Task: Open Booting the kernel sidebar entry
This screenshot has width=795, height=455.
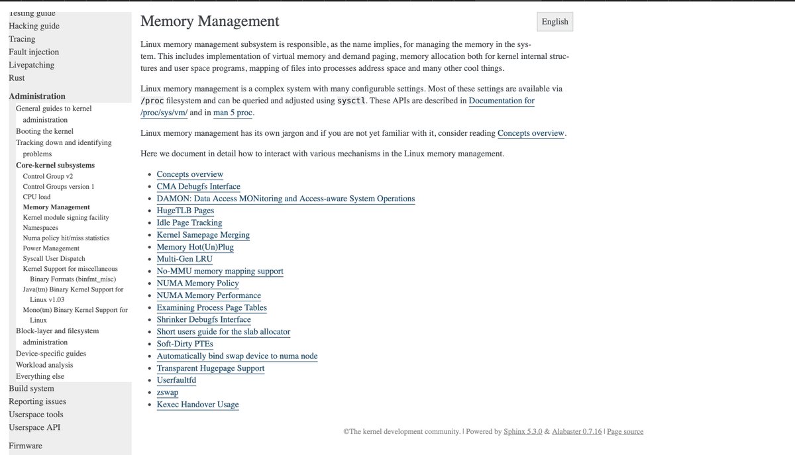Action: coord(44,131)
